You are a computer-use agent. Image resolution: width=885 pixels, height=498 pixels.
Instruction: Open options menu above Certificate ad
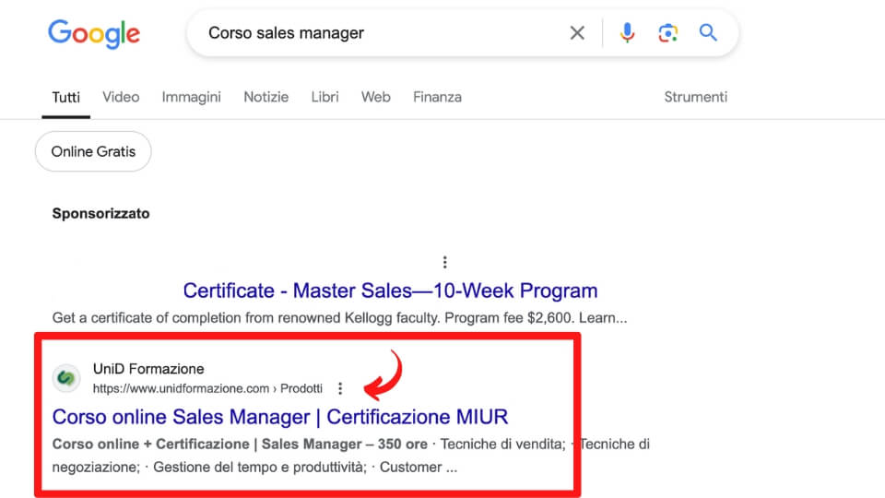coord(444,262)
